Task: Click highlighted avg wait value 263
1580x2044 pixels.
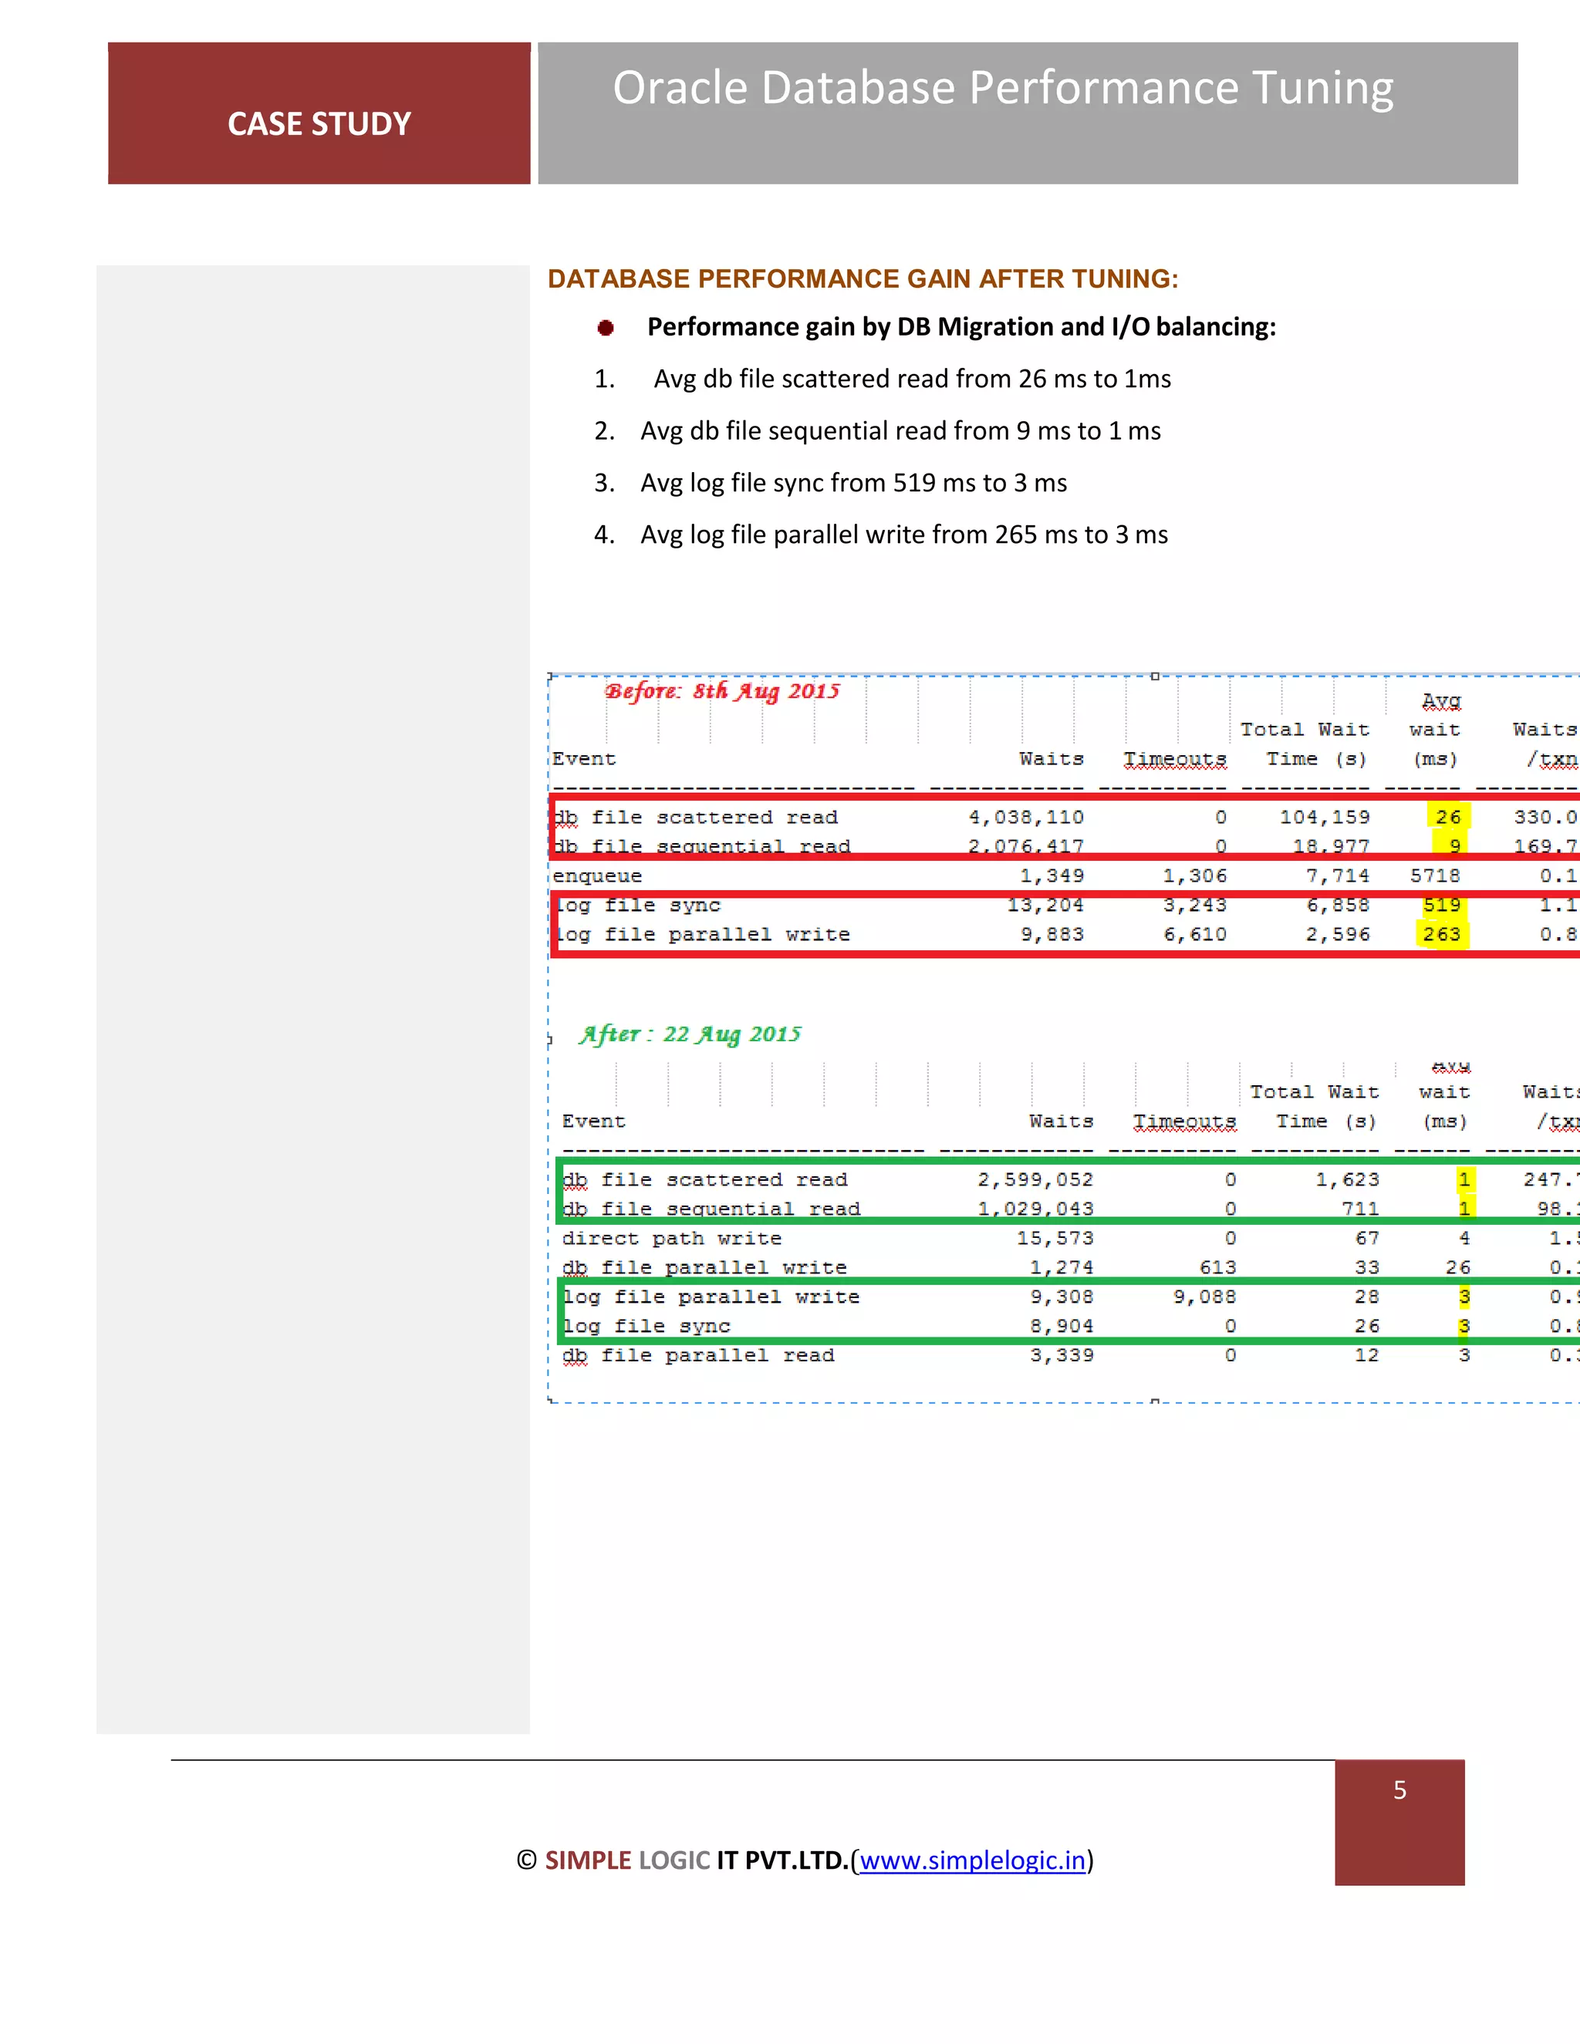Action: pyautogui.click(x=1441, y=934)
